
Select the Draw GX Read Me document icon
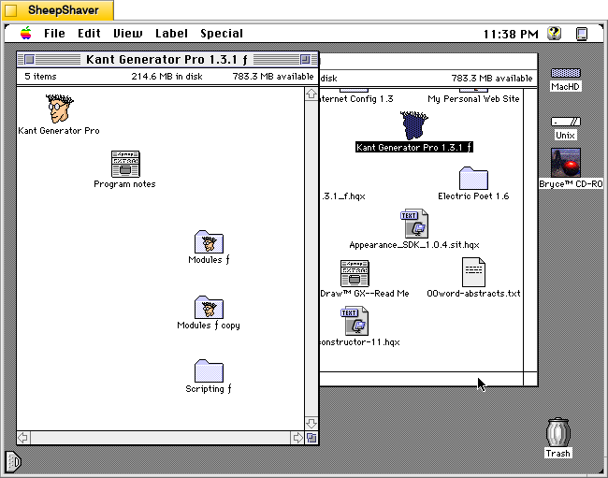pos(355,273)
